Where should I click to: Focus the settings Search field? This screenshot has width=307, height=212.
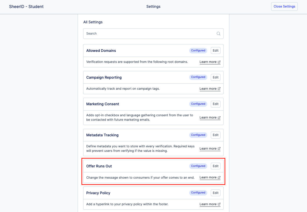(x=150, y=34)
